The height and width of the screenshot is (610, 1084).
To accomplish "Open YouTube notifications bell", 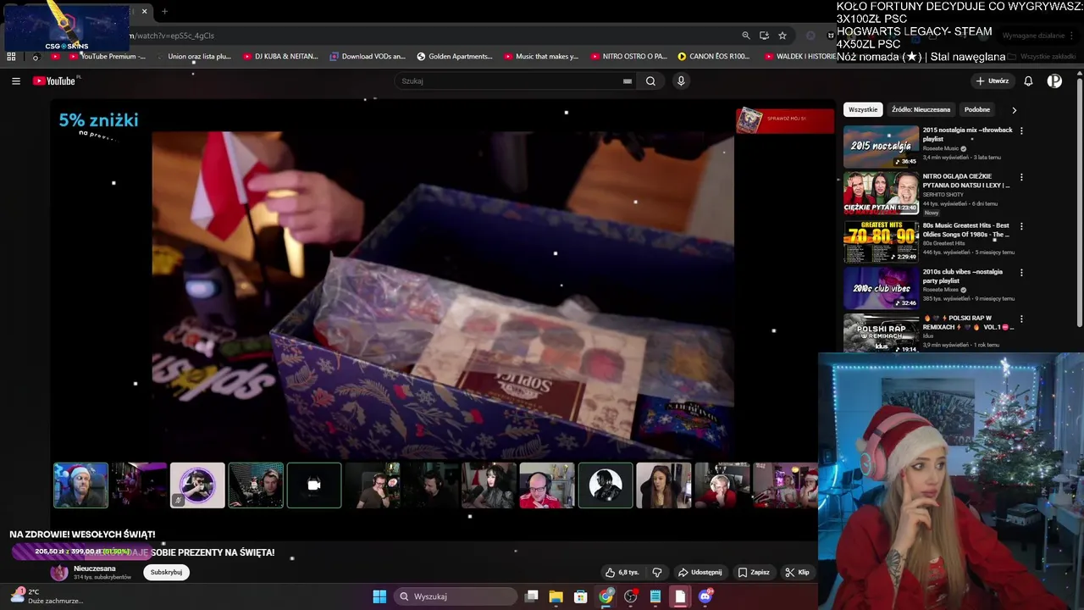I will click(1028, 81).
